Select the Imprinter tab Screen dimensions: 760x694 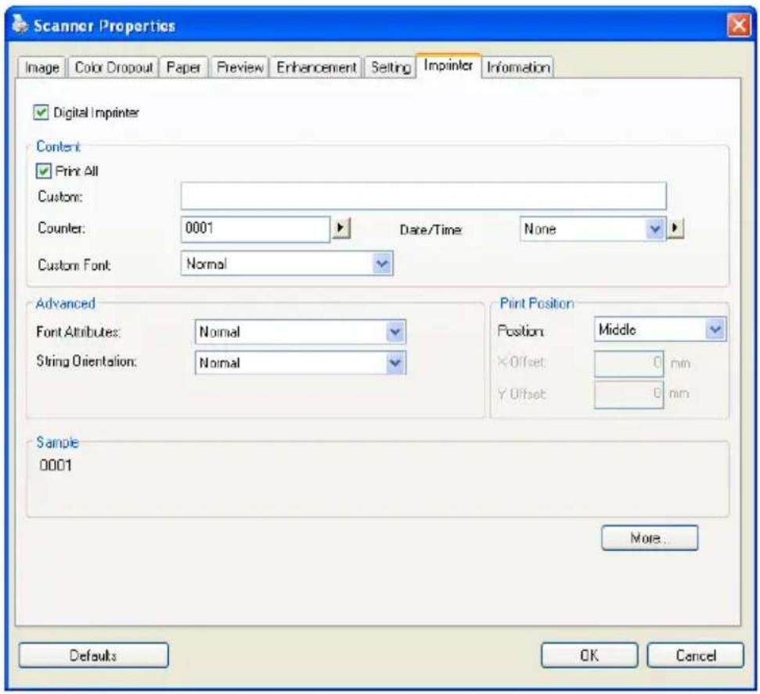tap(448, 66)
